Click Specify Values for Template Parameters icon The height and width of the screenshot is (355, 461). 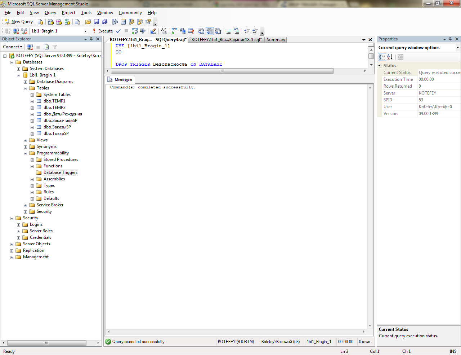click(164, 31)
